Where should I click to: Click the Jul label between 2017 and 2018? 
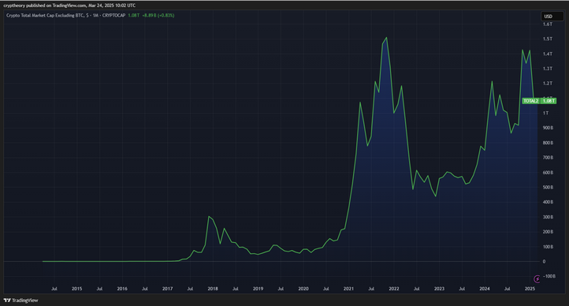pos(190,289)
